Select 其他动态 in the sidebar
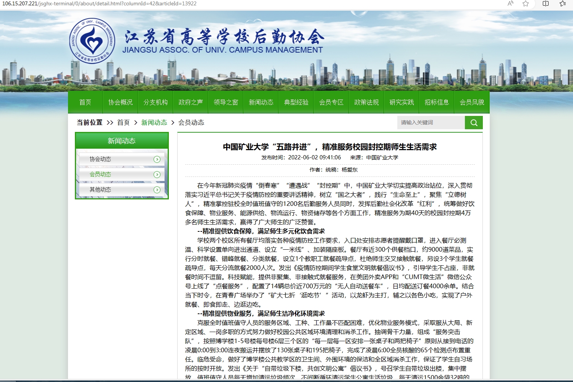The height and width of the screenshot is (382, 573). coord(122,190)
